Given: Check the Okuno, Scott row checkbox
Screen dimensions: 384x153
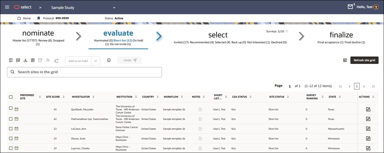Looking at the screenshot, I should click(11, 138).
